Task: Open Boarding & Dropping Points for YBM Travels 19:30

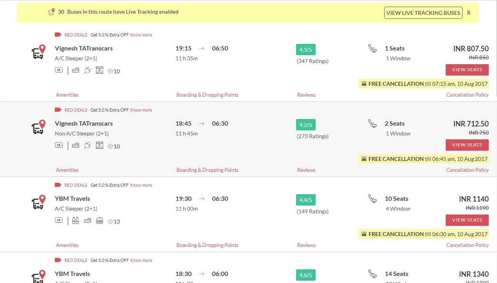Action: (207, 245)
